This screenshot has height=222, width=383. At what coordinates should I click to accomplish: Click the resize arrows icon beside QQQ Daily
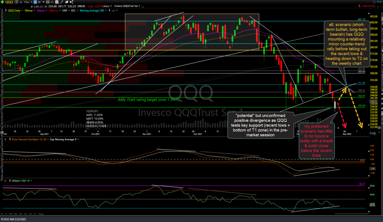tap(6, 10)
